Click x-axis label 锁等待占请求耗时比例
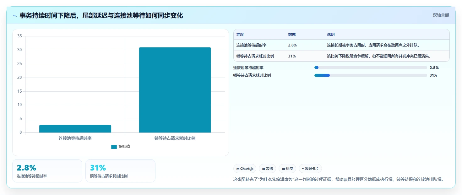Viewport: 462px width, 195px height. click(175, 138)
